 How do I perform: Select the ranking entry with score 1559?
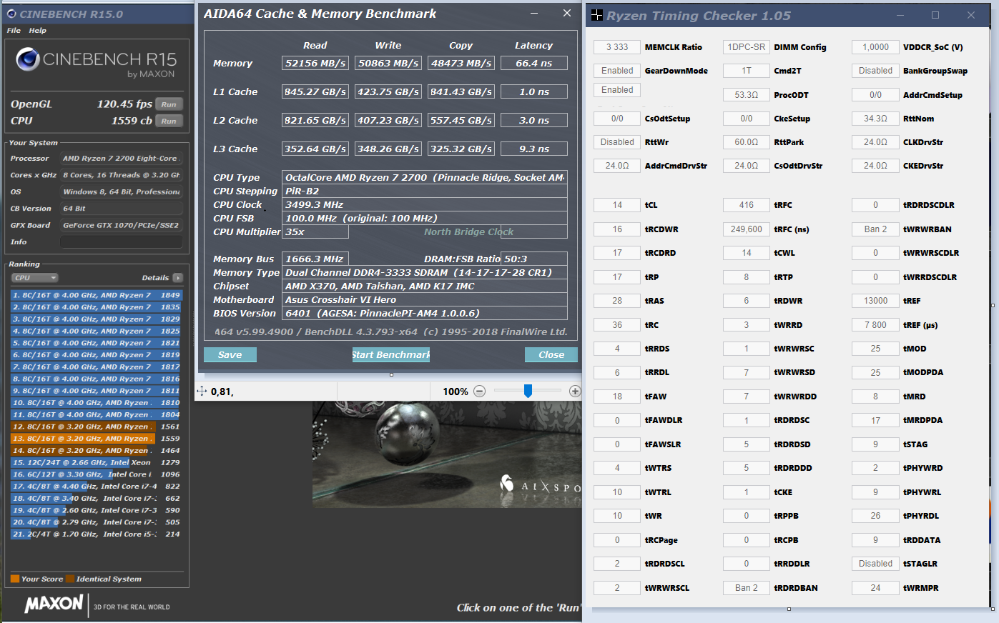(x=97, y=439)
